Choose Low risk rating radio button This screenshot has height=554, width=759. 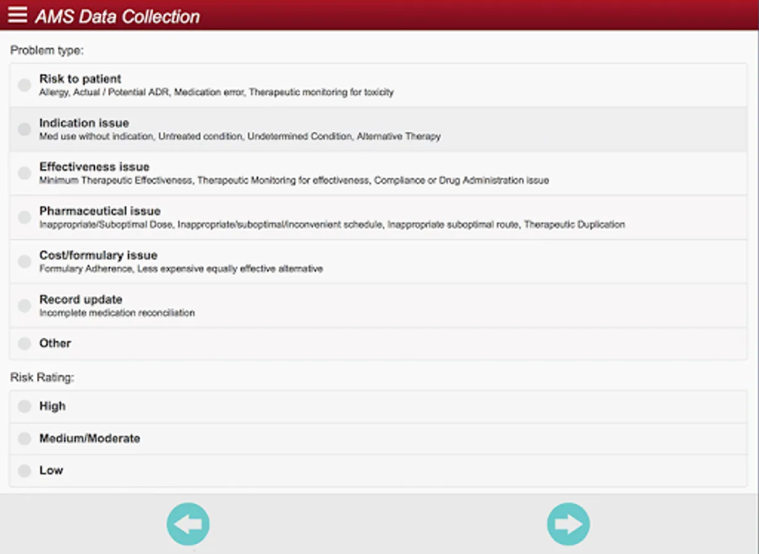pos(25,470)
